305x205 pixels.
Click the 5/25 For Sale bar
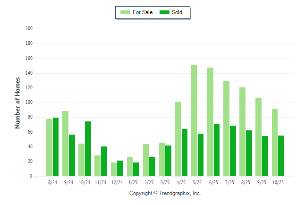click(194, 120)
